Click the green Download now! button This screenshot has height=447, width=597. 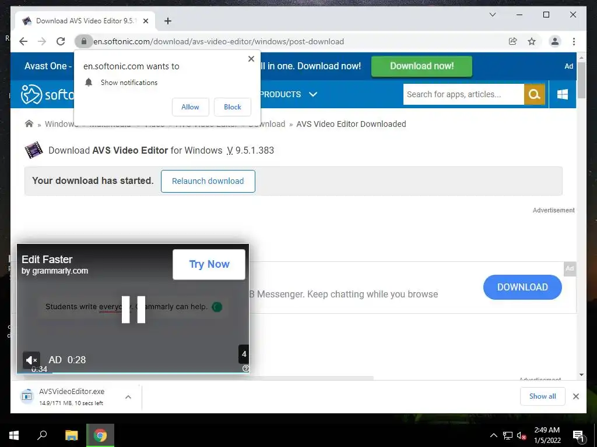click(422, 66)
